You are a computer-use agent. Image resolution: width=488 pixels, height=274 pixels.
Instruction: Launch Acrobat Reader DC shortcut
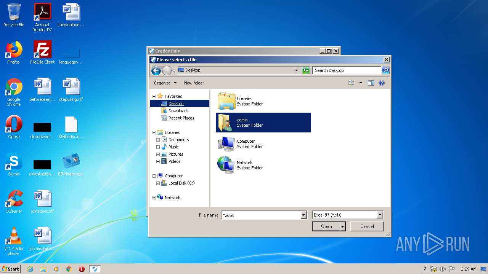pos(42,17)
